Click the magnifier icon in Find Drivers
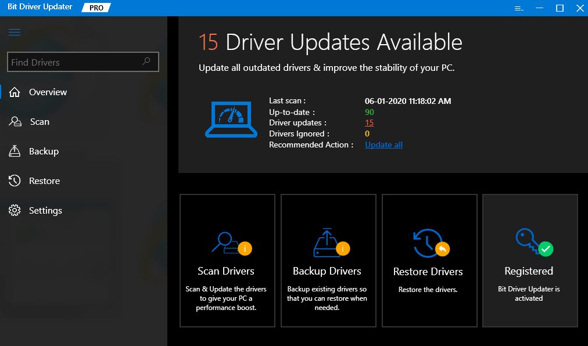This screenshot has width=588, height=346. tap(146, 61)
